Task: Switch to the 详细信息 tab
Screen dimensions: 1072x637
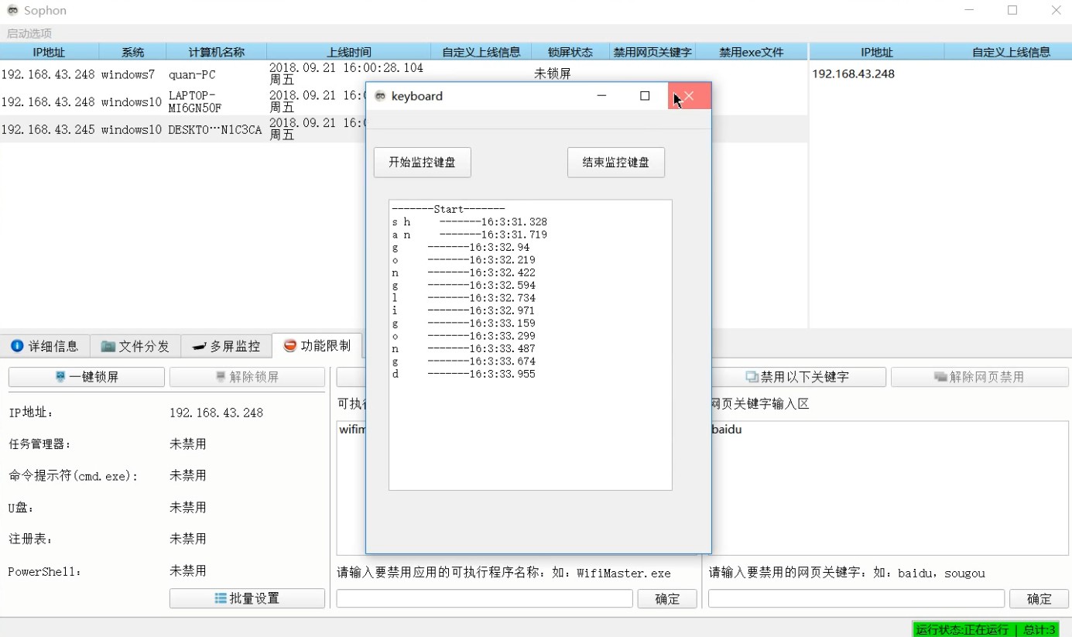Action: (x=45, y=346)
